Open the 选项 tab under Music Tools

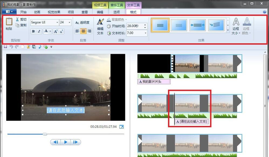coord(117,12)
